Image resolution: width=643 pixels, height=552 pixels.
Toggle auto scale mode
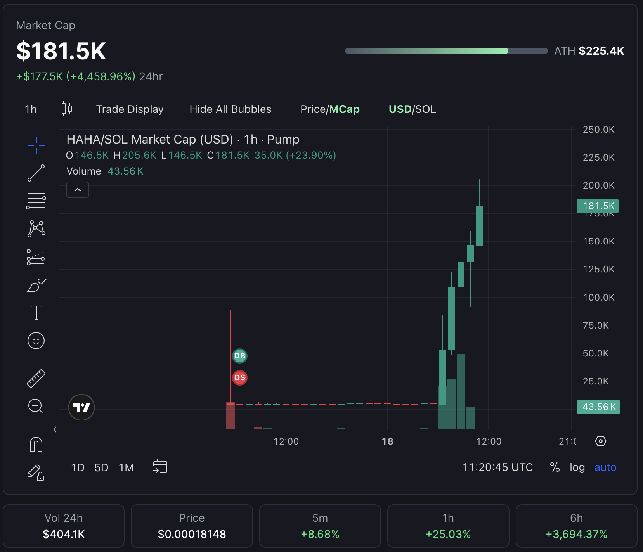(605, 467)
